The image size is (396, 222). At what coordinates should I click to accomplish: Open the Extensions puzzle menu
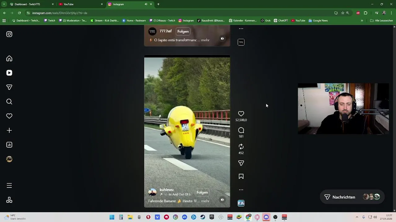pos(366,13)
